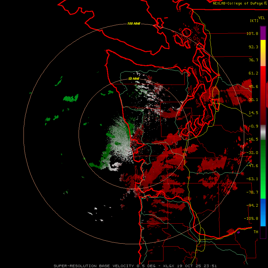268x268 pixels.
Task: Select the 30.1 velocity scale value
Action: [x=253, y=100]
